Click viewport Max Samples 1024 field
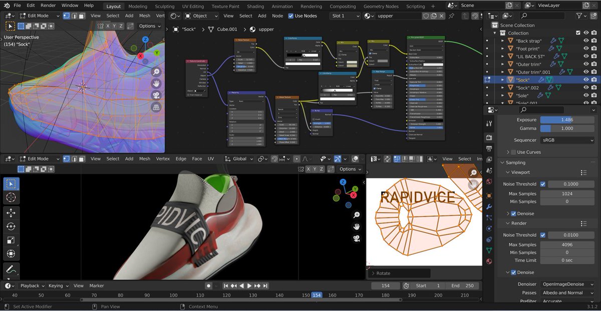This screenshot has height=311, width=601. coord(567,193)
